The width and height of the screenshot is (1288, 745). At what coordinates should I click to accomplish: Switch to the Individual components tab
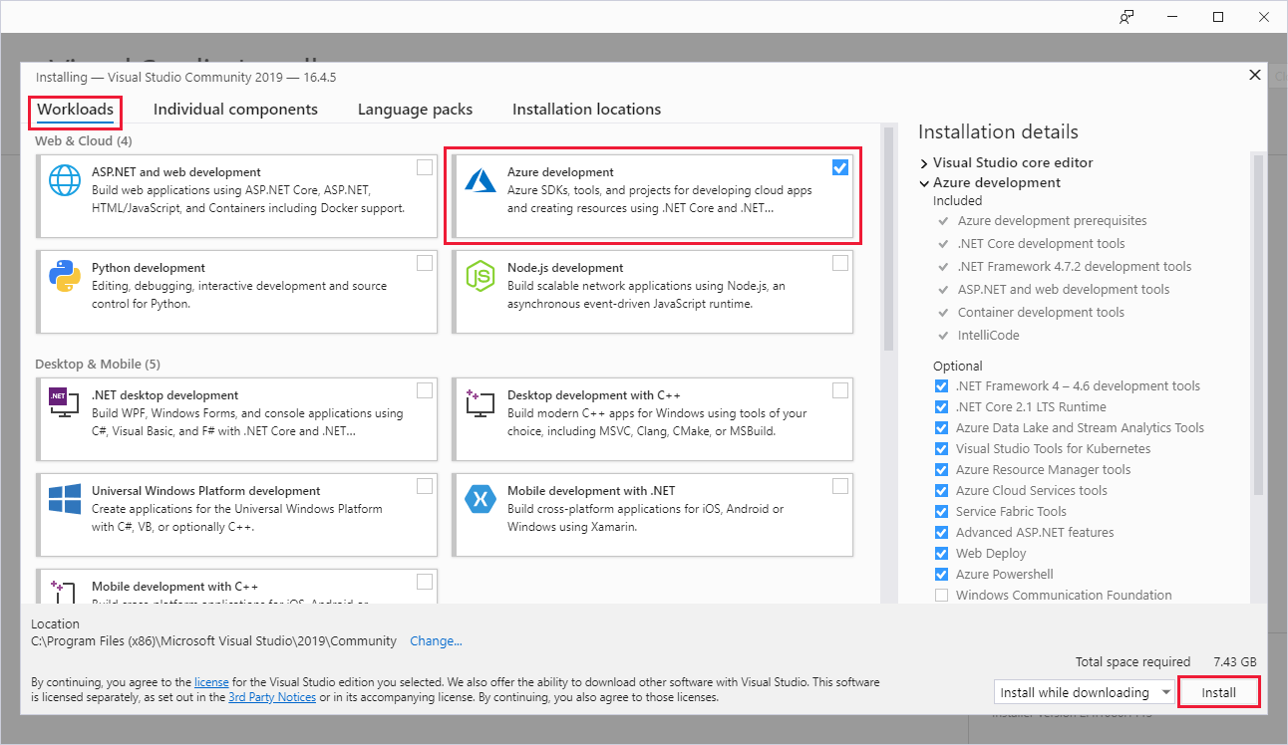pos(235,110)
